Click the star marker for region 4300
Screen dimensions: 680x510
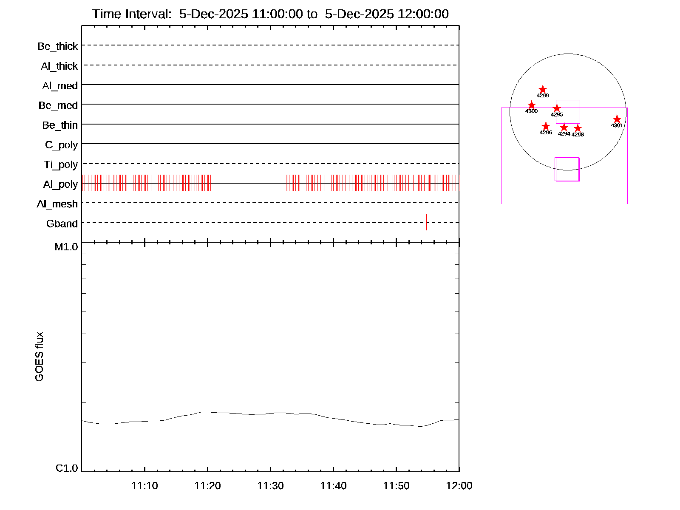532,105
